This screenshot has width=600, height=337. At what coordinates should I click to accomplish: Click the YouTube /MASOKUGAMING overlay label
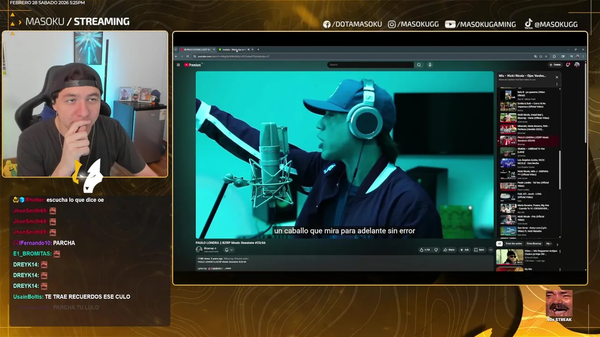(x=480, y=24)
